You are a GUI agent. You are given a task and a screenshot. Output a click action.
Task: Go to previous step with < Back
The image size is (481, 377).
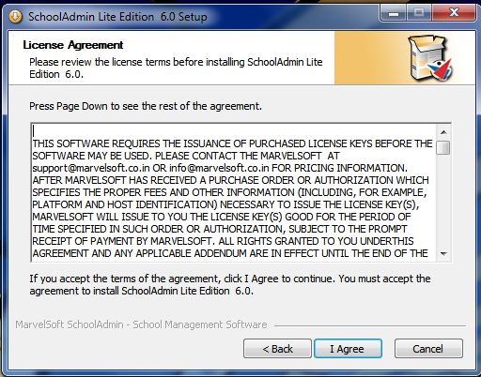[x=277, y=349]
